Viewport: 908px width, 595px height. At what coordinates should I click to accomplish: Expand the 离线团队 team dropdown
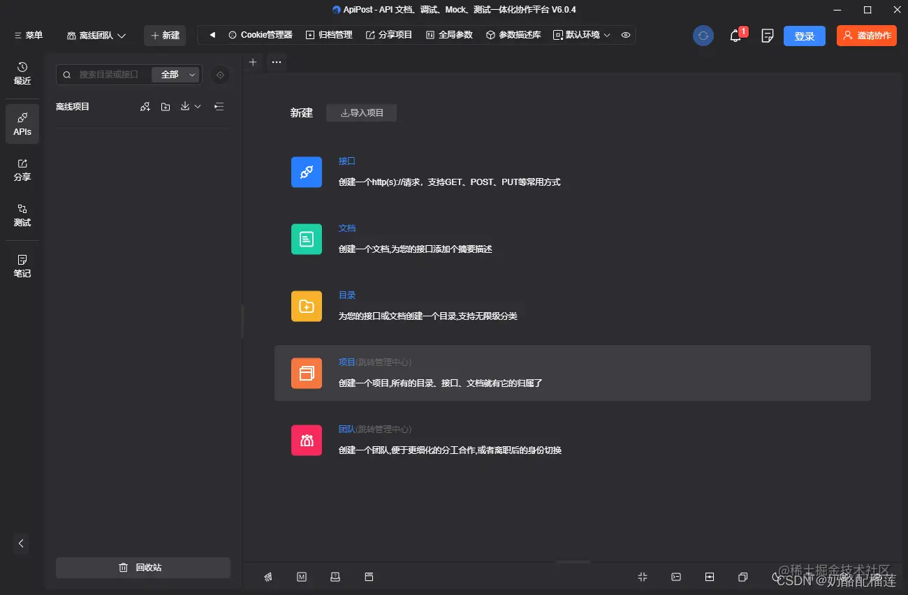click(x=96, y=35)
